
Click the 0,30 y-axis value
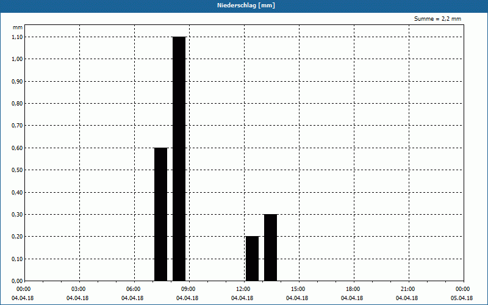pyautogui.click(x=17, y=215)
